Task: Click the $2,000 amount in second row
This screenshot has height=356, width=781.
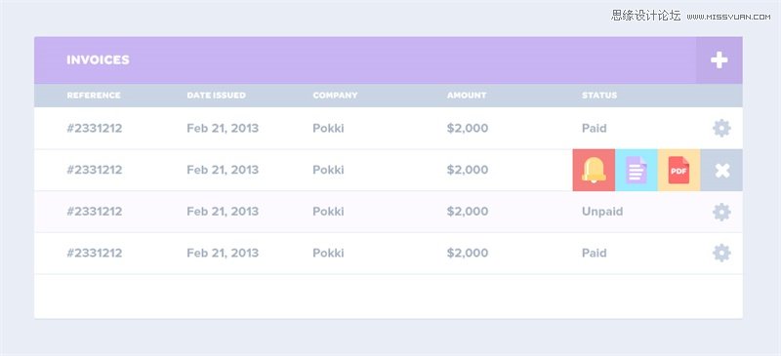Action: [x=468, y=170]
